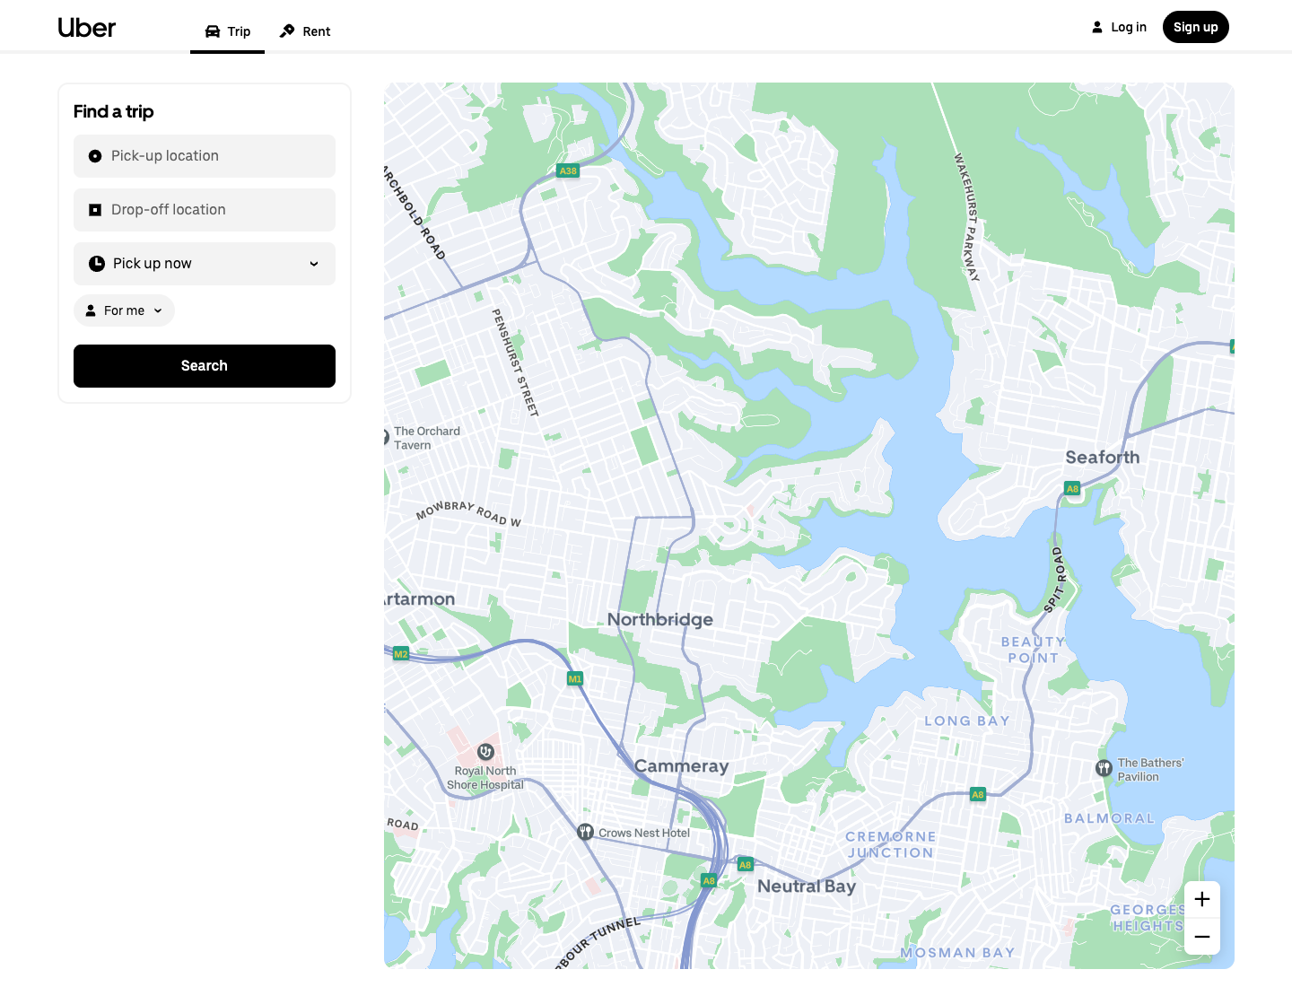Click the Penshurst Street label
Viewport: 1292px width, 987px height.
pyautogui.click(x=515, y=362)
